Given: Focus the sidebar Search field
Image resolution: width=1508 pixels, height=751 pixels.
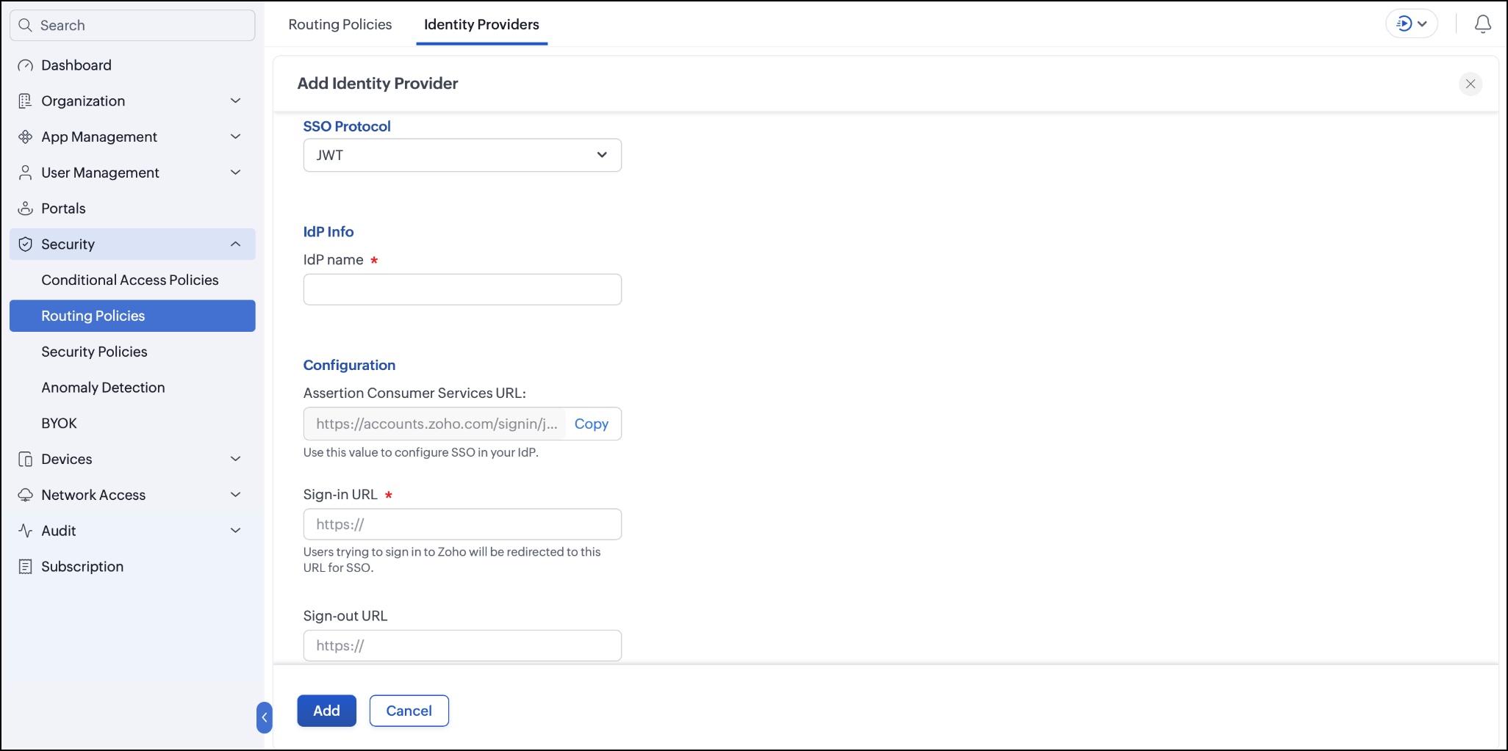Looking at the screenshot, I should [x=132, y=25].
